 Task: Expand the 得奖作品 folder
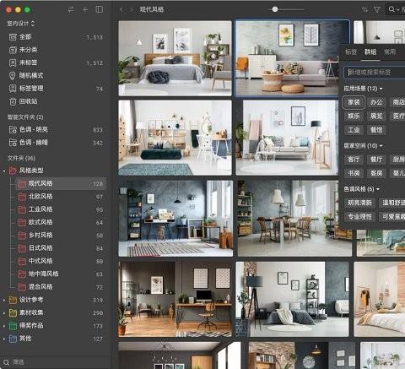point(4,326)
